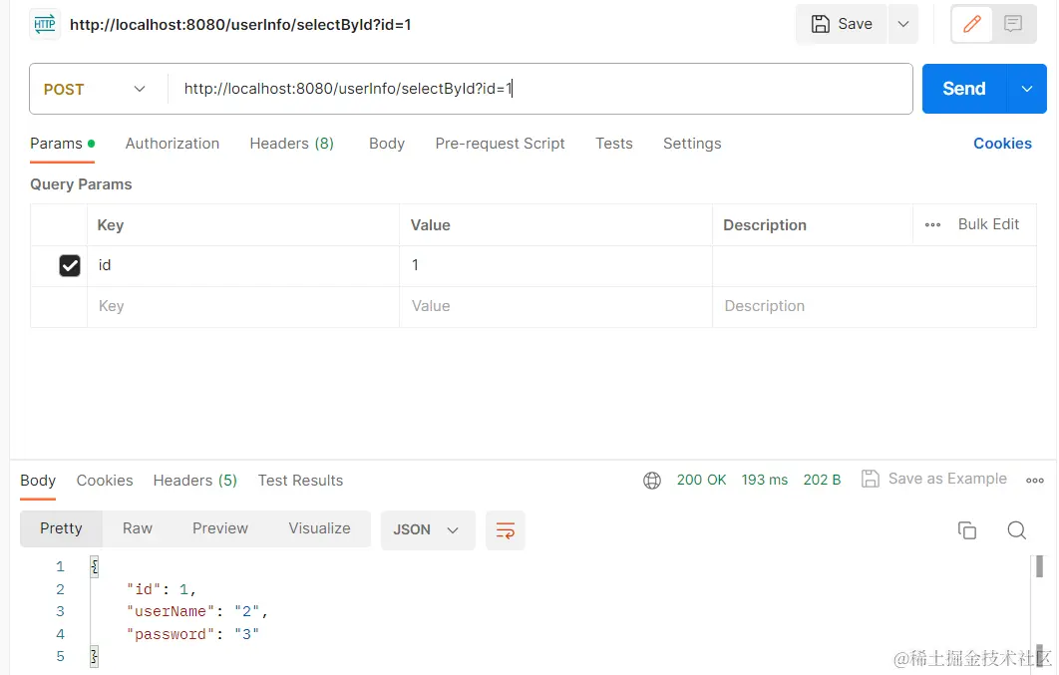Viewport: 1059px width, 675px height.
Task: Expand the Send button arrow options
Action: point(1027,89)
